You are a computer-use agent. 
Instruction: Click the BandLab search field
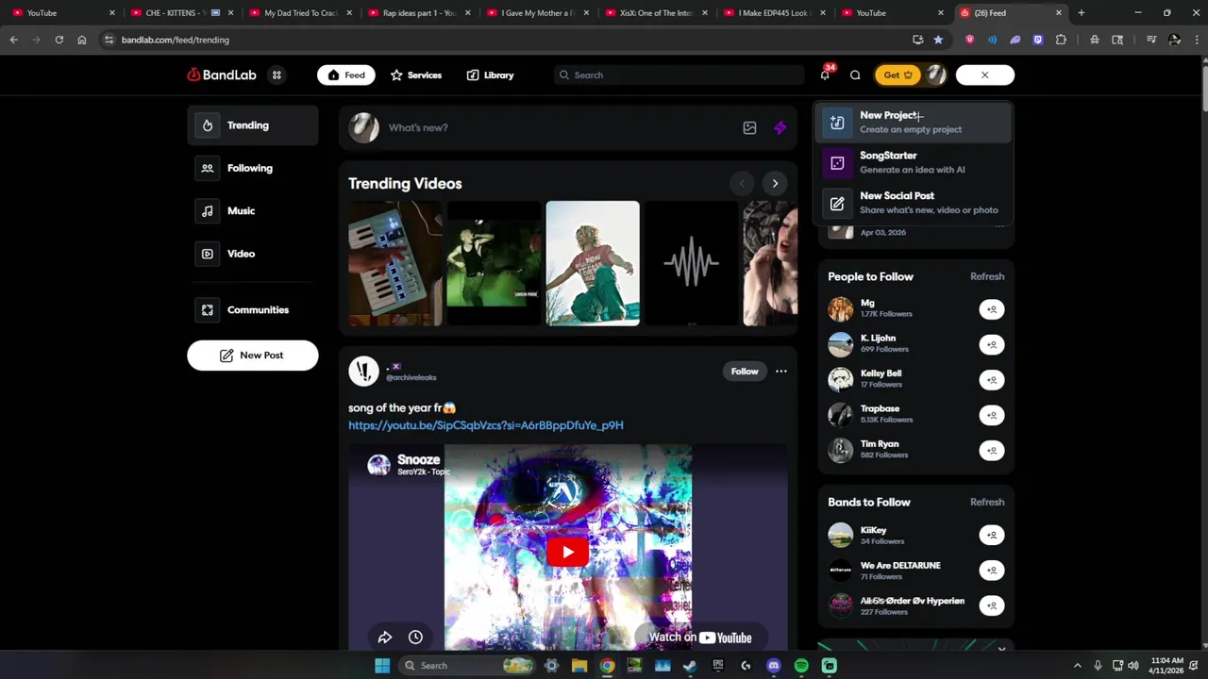(679, 75)
